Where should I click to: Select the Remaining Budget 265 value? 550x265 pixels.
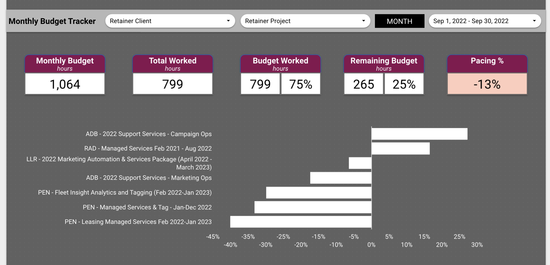click(363, 84)
